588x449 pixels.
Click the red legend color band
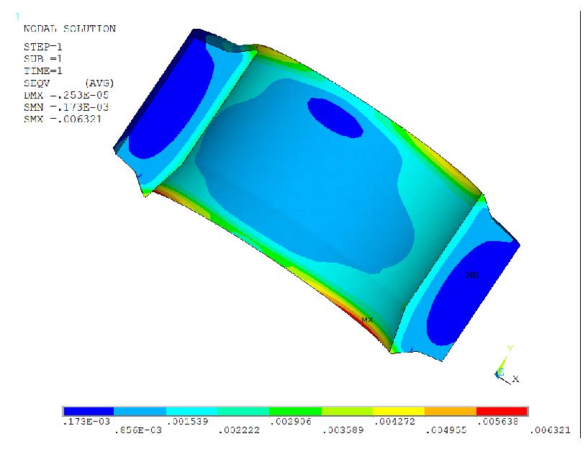502,412
